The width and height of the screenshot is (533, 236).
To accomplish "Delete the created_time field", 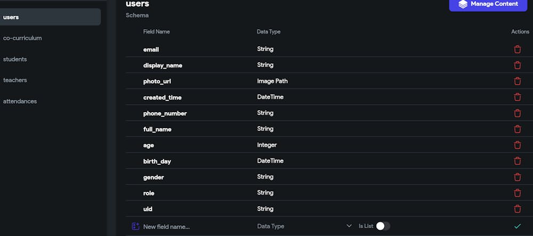I will [518, 97].
